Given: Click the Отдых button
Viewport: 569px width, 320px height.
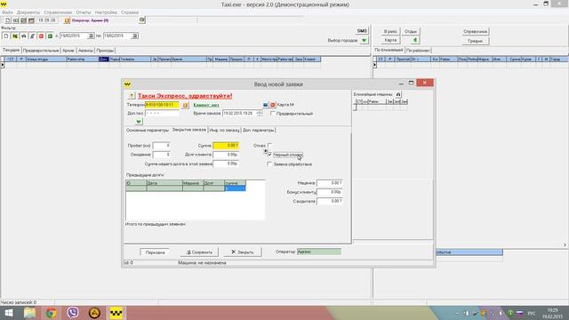Looking at the screenshot, I should pos(411,32).
